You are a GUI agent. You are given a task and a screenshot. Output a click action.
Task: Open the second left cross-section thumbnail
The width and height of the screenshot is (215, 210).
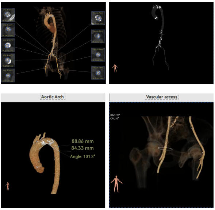click(x=8, y=30)
